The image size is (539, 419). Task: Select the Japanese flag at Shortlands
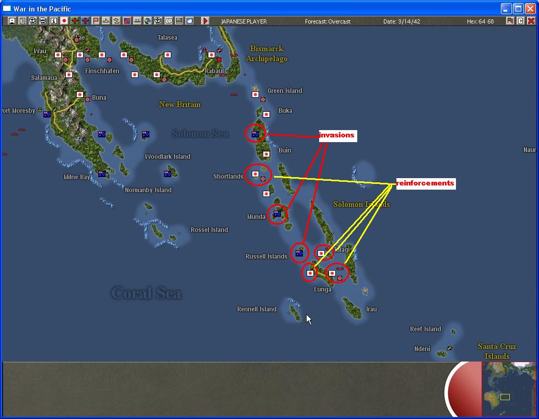(x=255, y=174)
